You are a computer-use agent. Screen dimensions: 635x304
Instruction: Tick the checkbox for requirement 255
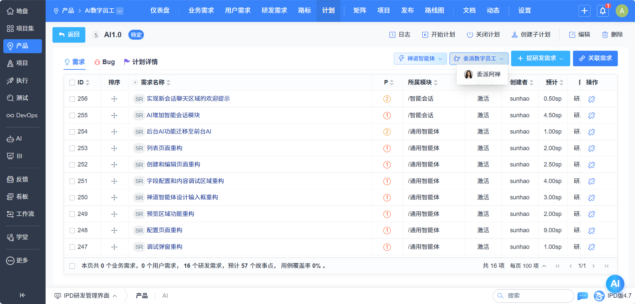click(x=72, y=115)
